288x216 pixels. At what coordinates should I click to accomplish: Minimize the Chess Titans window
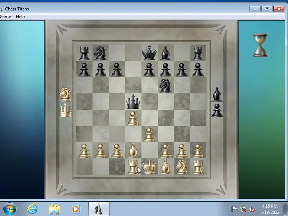[x=255, y=9]
